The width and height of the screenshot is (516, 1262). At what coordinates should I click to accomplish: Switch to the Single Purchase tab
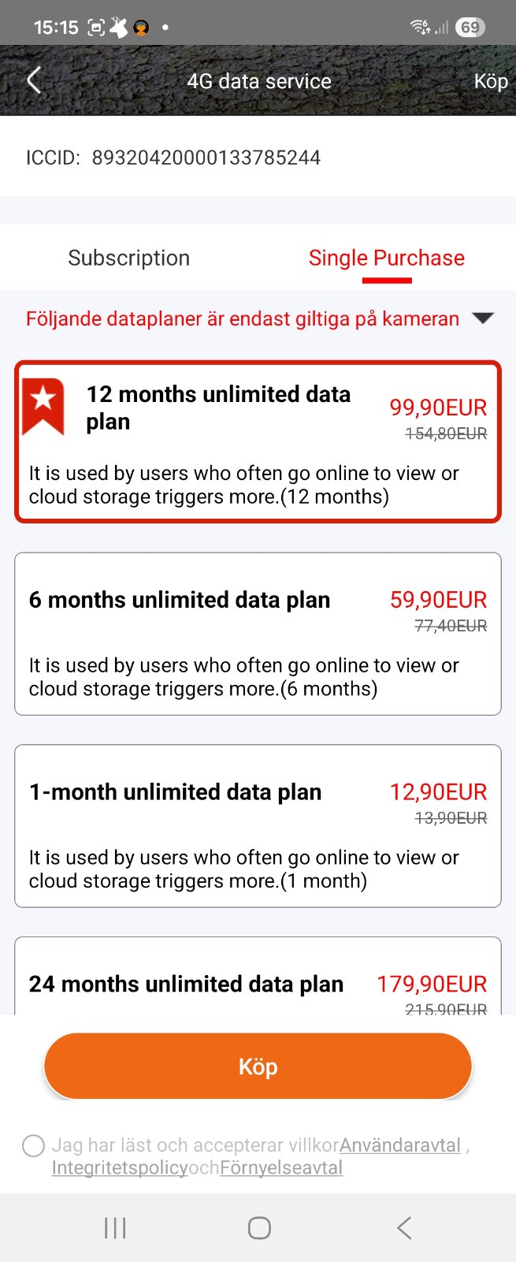pyautogui.click(x=386, y=258)
